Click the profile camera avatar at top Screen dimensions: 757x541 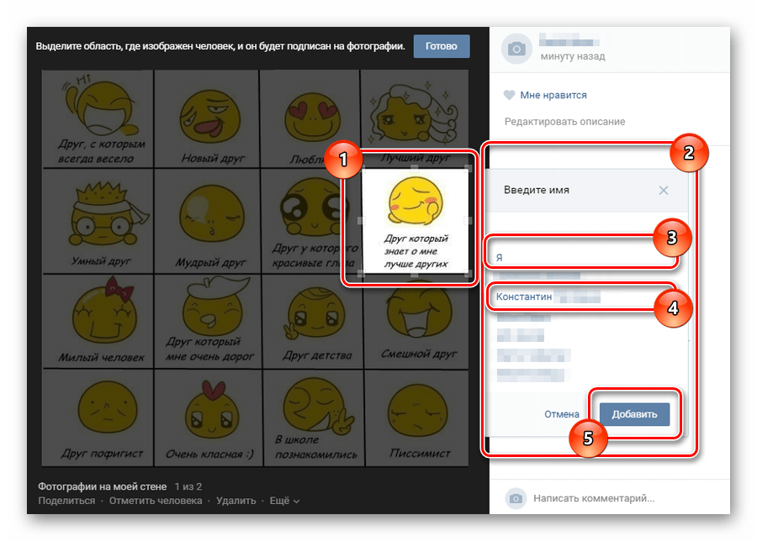[x=516, y=50]
